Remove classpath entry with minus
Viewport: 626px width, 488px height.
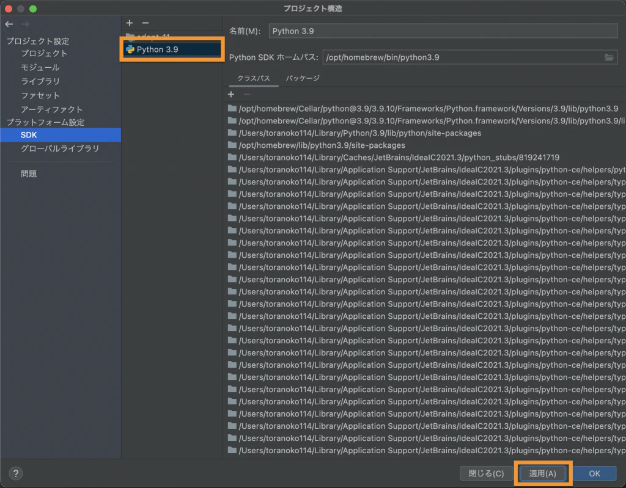coord(247,94)
